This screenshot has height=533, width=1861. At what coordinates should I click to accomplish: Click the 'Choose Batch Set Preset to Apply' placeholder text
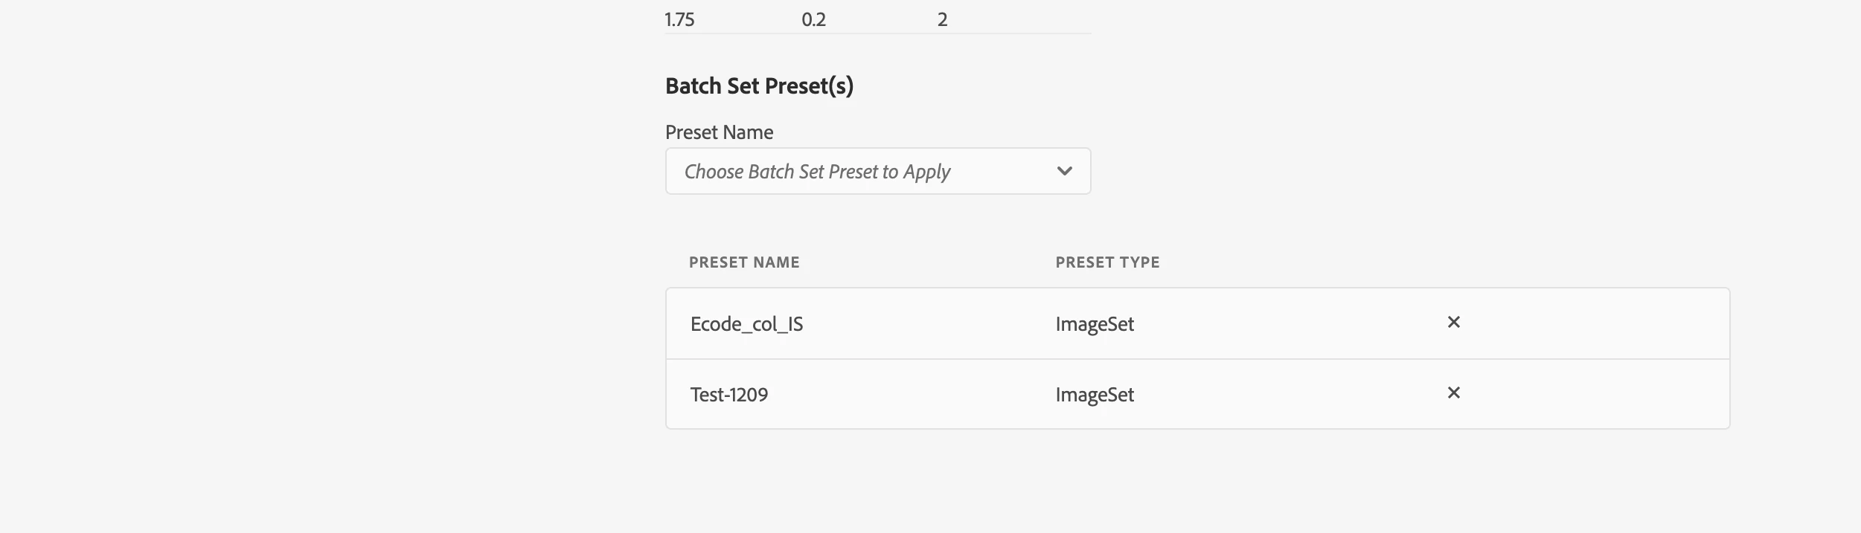817,172
